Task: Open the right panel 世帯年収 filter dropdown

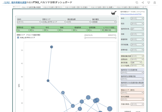Action: [137, 50]
